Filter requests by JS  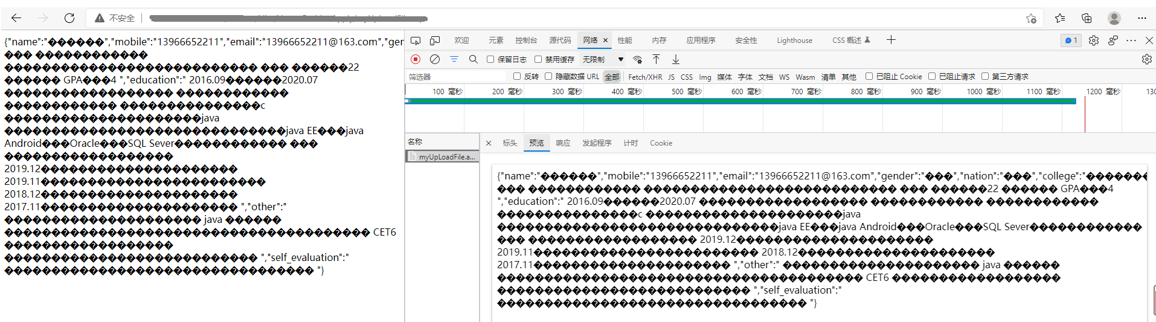click(x=671, y=77)
